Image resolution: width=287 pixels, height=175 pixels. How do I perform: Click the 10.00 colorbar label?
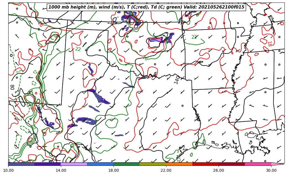pyautogui.click(x=8, y=170)
